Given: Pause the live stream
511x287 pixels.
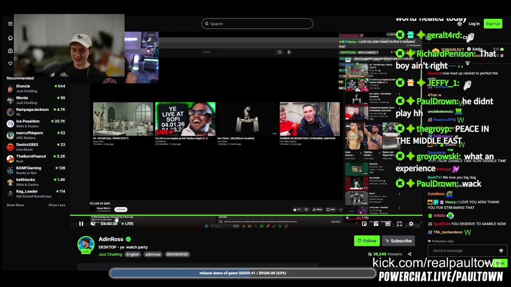Looking at the screenshot, I should (81, 224).
